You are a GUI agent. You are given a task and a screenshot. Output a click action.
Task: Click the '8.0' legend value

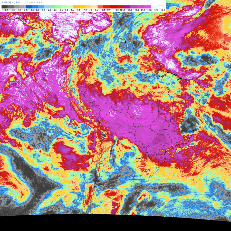(97, 10)
